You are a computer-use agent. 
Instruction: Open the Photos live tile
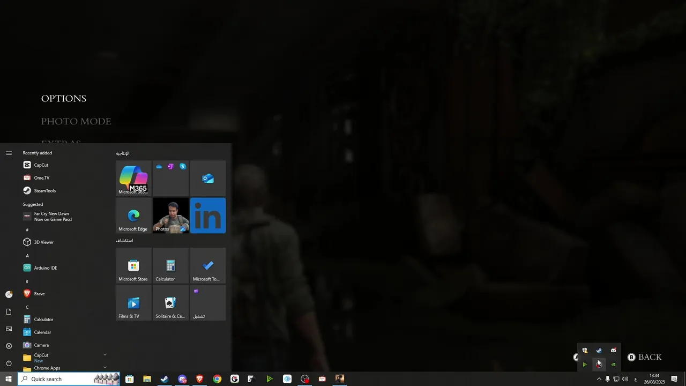pos(170,216)
